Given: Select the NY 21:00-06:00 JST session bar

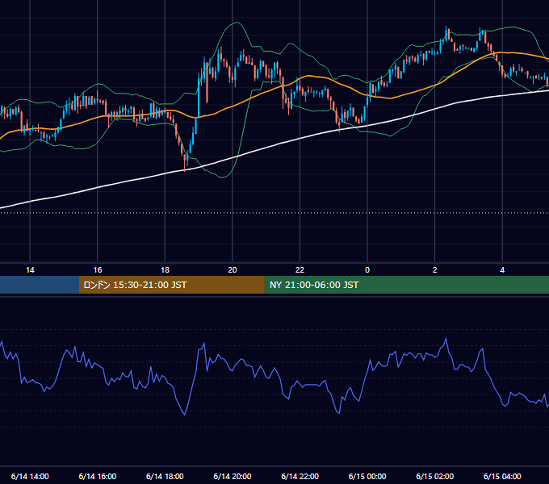Looking at the screenshot, I should pos(406,285).
